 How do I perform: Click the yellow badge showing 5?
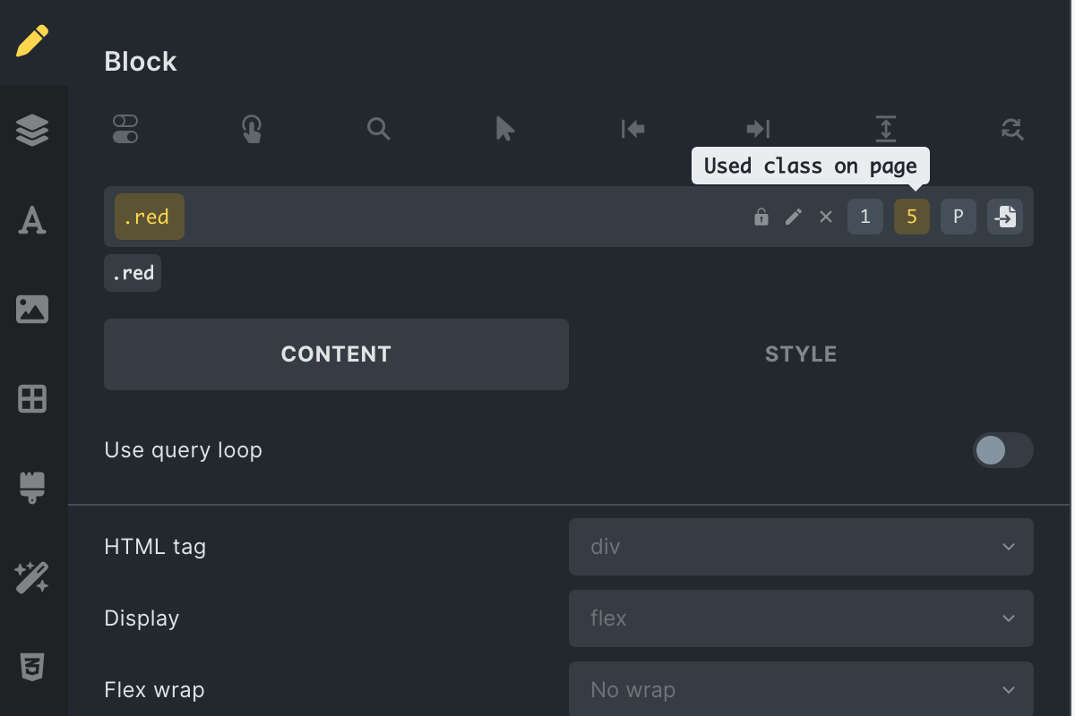pyautogui.click(x=912, y=217)
